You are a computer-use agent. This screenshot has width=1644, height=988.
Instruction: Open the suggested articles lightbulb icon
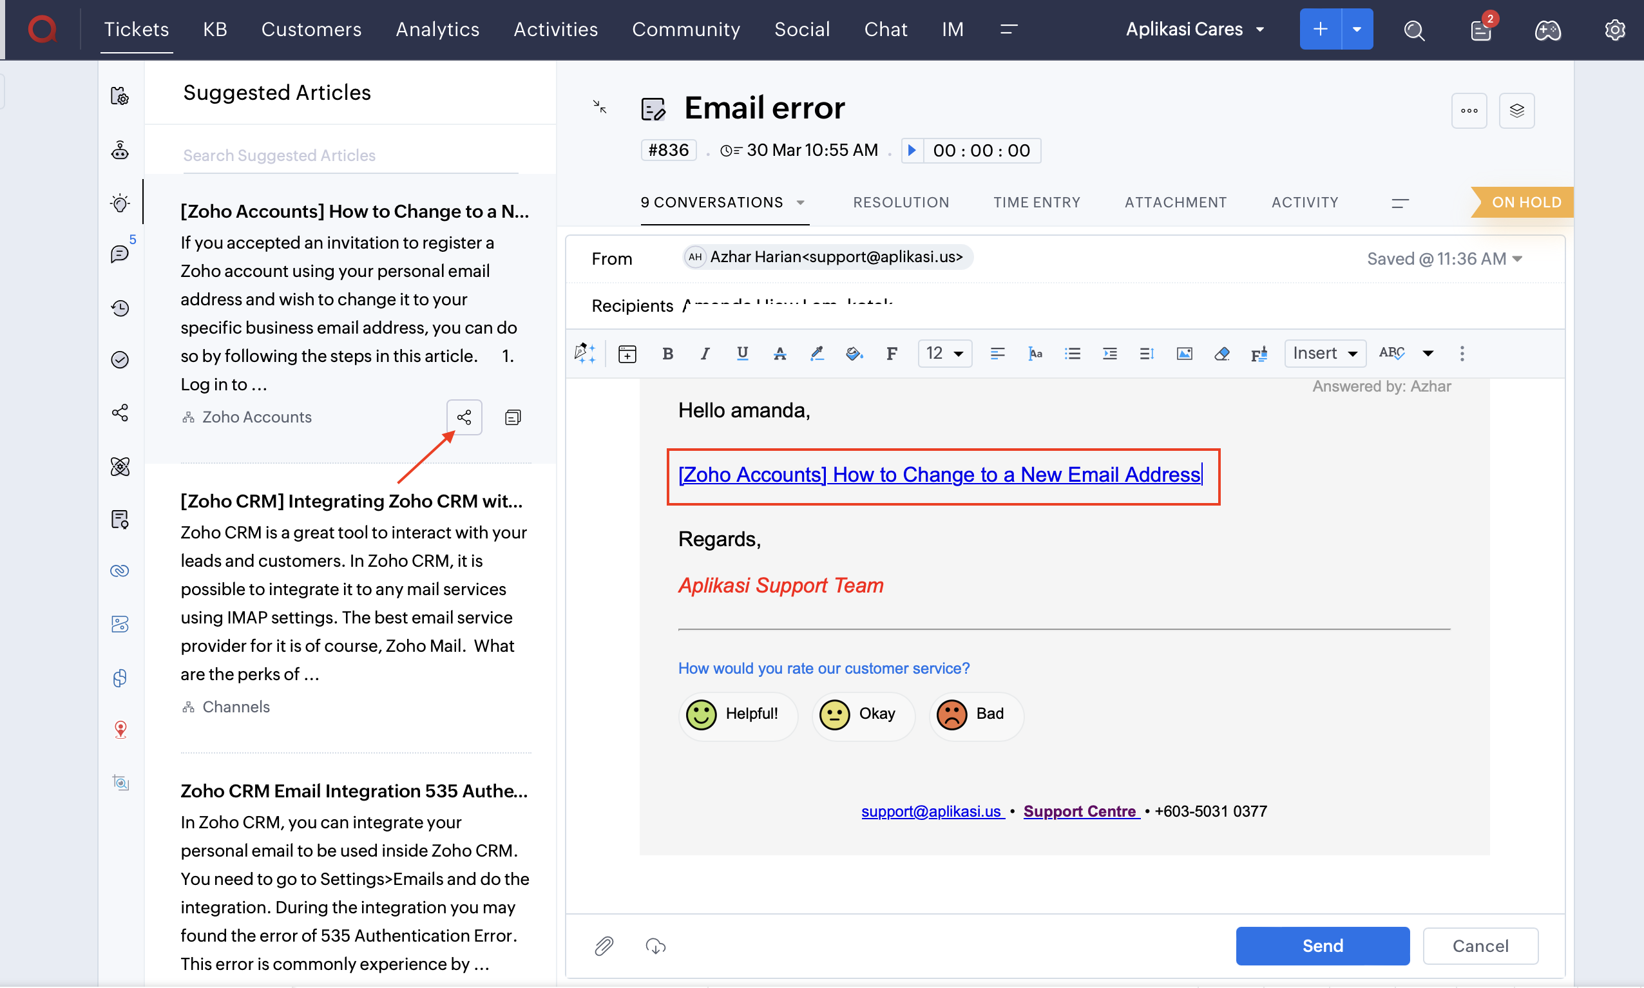120,202
